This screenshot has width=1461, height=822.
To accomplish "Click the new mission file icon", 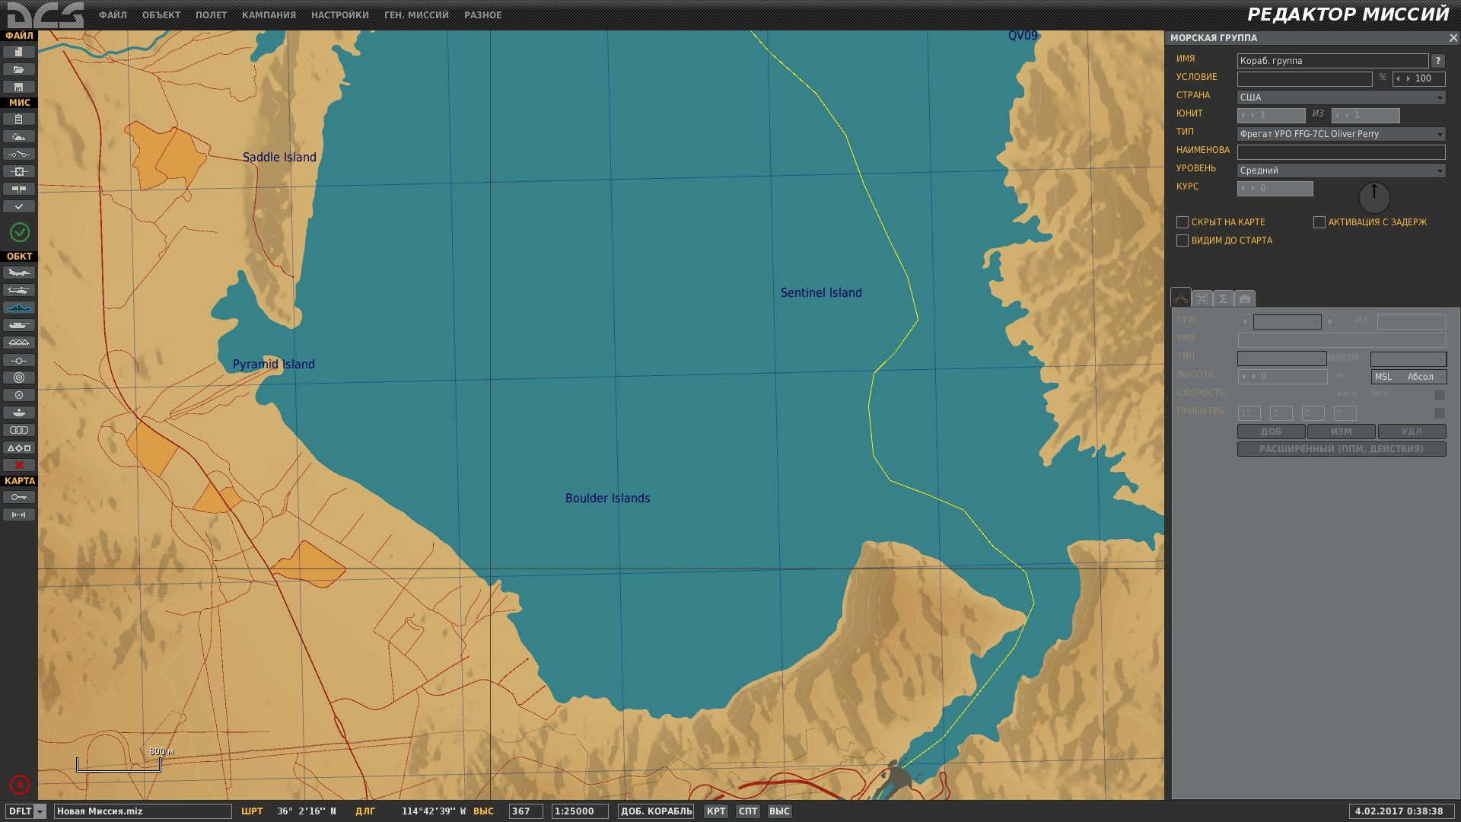I will (19, 52).
